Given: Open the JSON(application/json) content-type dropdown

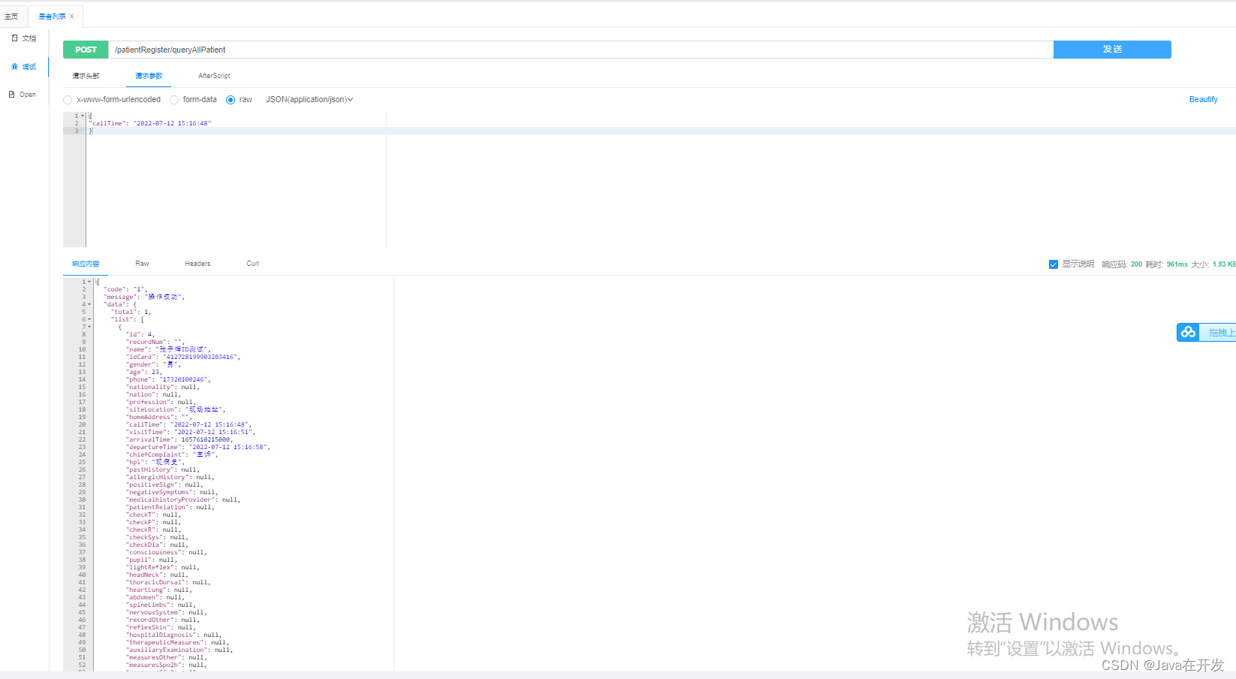Looking at the screenshot, I should tap(309, 99).
